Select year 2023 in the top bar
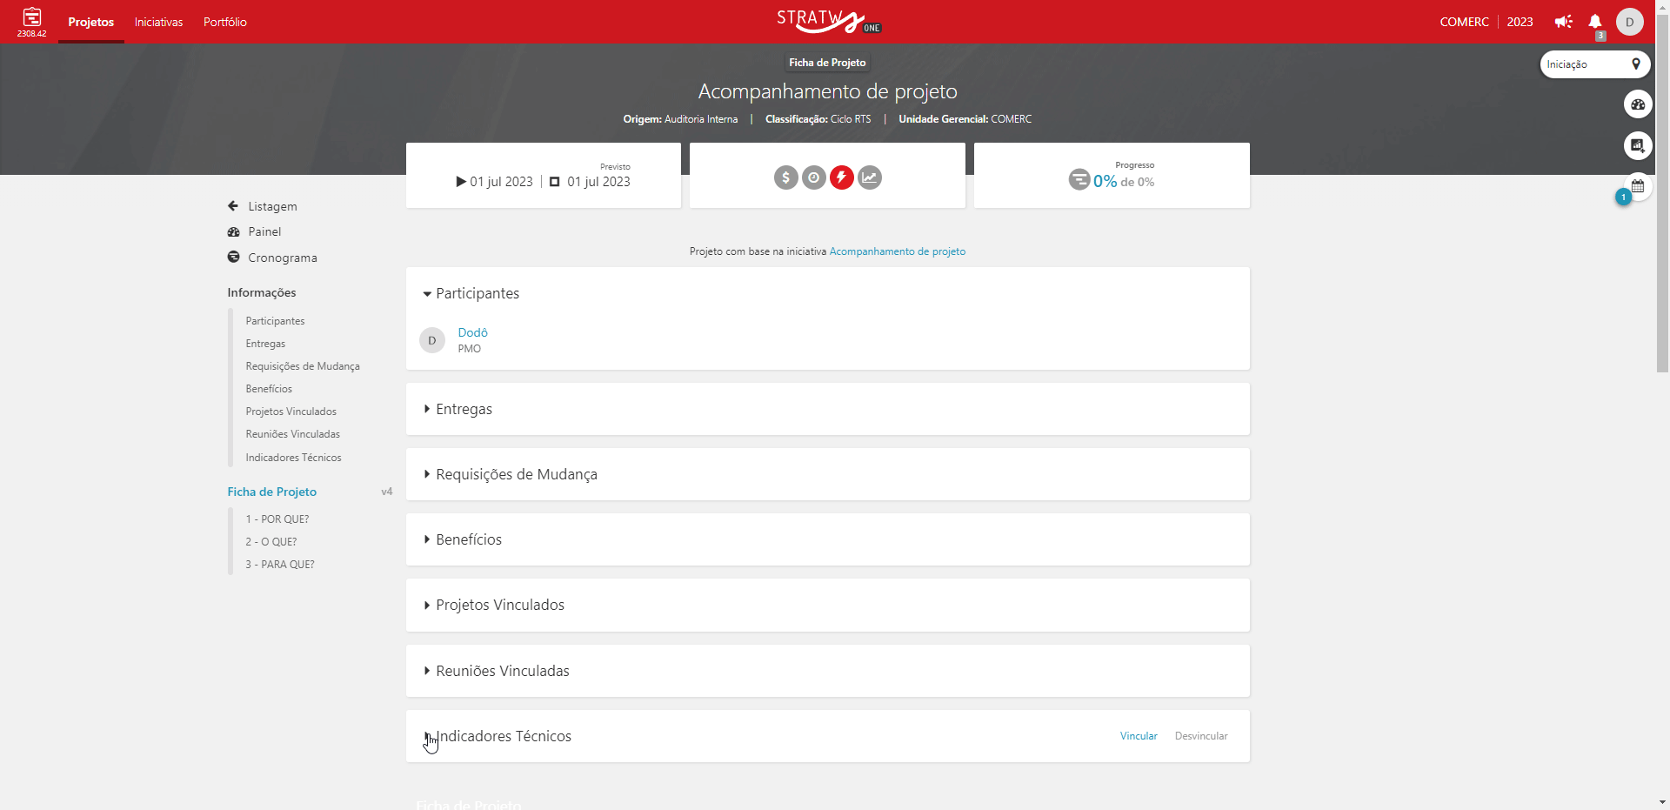Screen dimensions: 1670x810 1520,22
